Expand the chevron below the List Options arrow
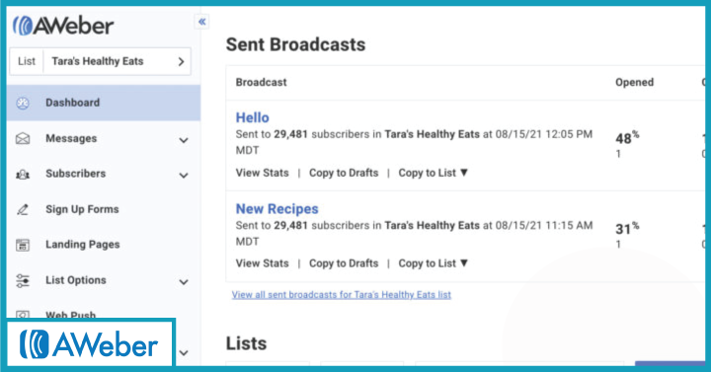Screen dimensions: 711x372 coord(184,352)
